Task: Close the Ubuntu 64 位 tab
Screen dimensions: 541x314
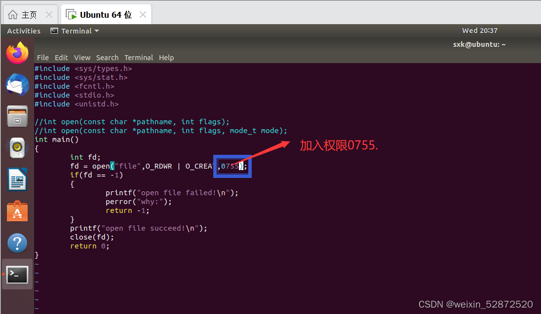Action: [x=143, y=15]
